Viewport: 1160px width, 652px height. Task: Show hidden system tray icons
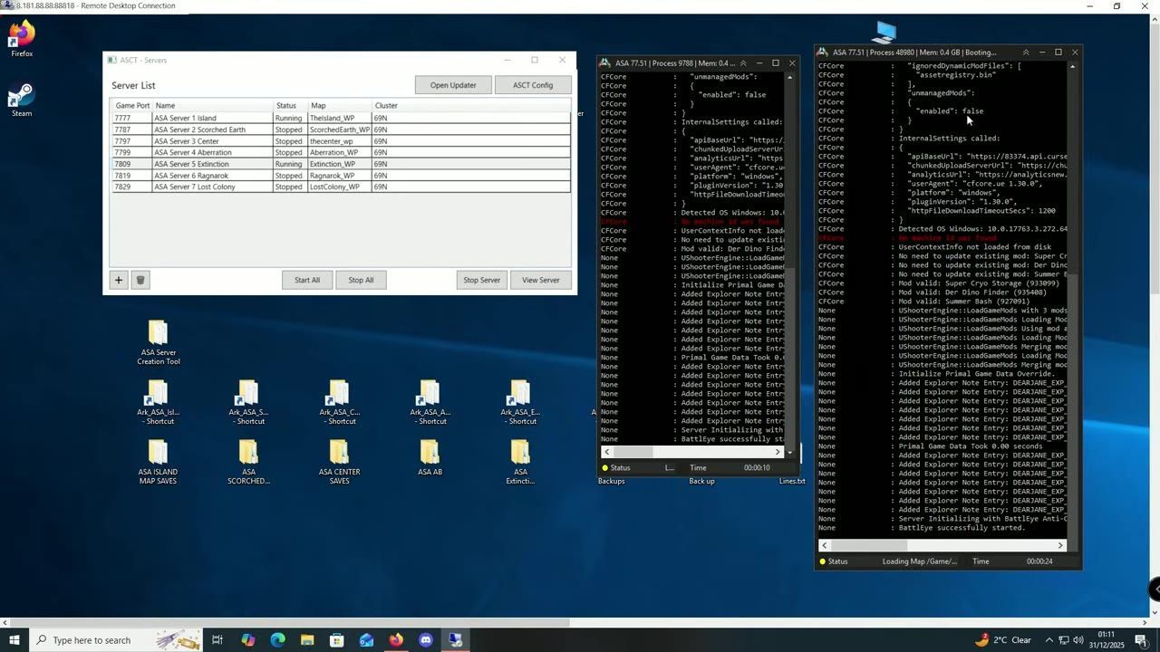tap(1048, 640)
